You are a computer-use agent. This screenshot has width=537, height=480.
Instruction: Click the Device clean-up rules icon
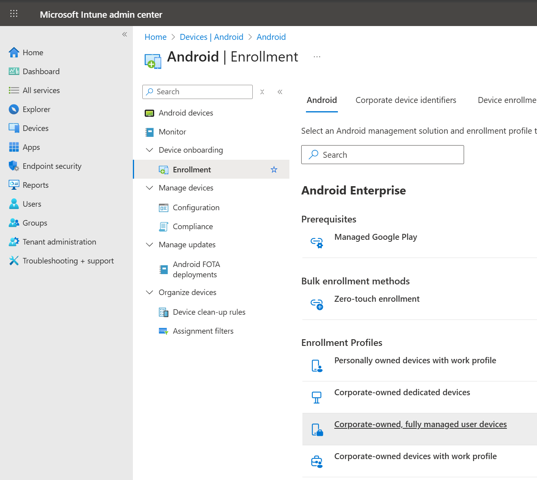click(x=164, y=312)
